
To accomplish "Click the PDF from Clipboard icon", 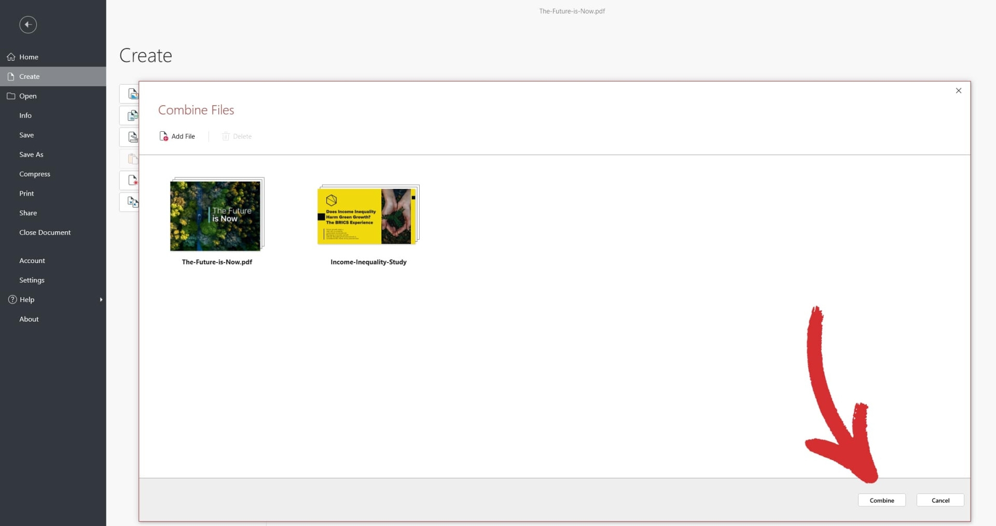I will point(133,159).
